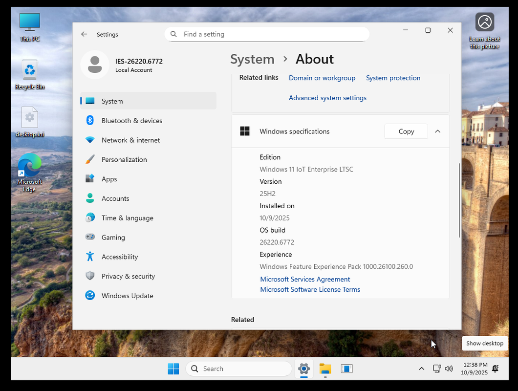Collapse the Windows specifications section

tap(438, 131)
